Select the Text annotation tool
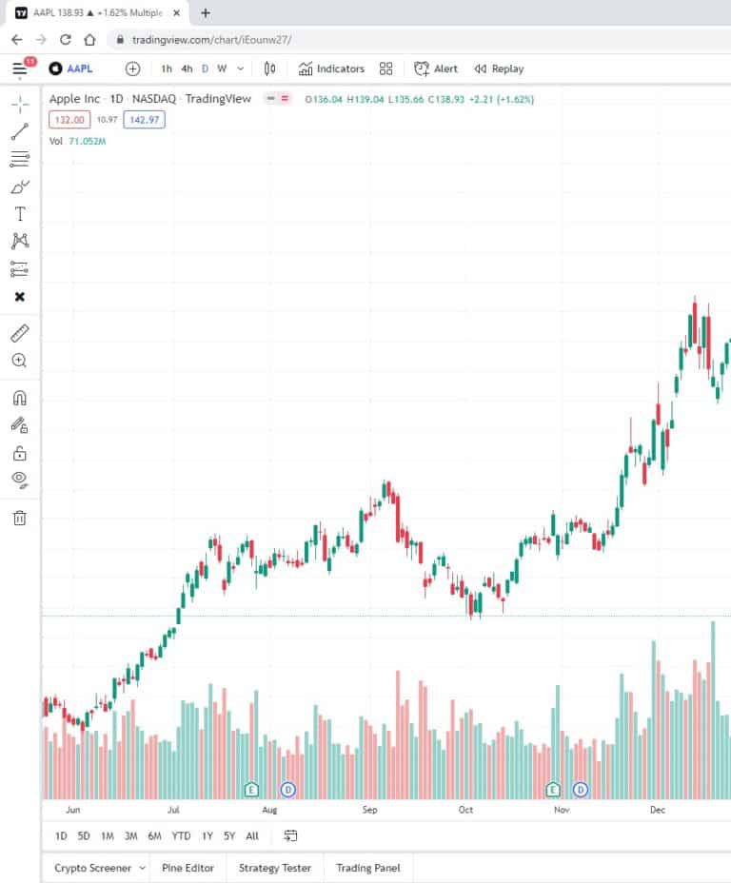The image size is (731, 883). pos(19,213)
